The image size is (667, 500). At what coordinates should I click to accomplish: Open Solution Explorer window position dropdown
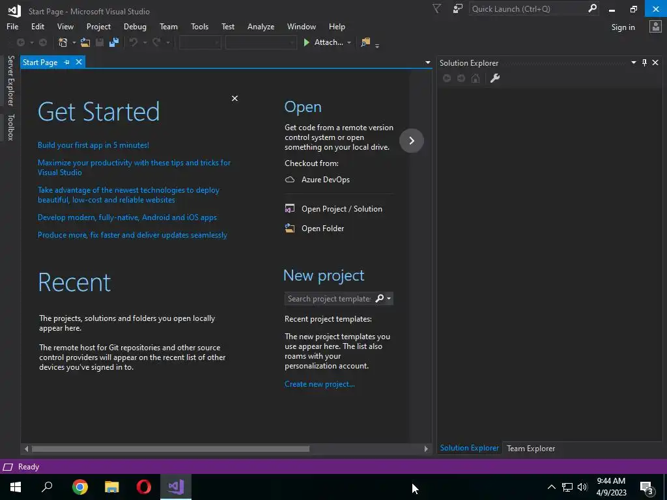(633, 62)
